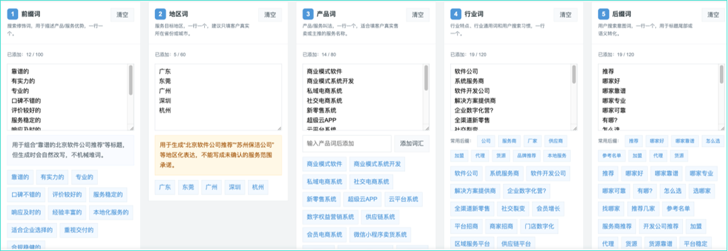
Task: Click the scrollbar of the 产品词 textarea
Action: point(426,78)
